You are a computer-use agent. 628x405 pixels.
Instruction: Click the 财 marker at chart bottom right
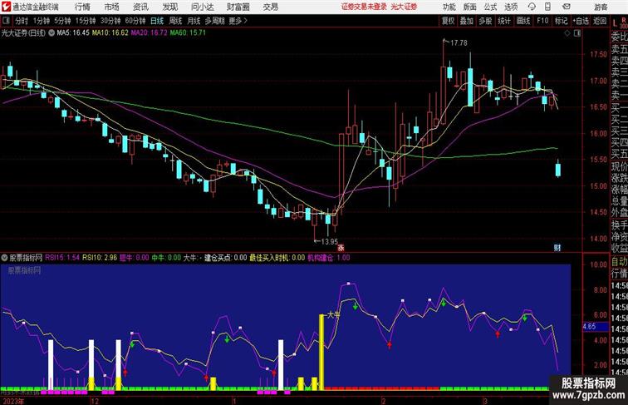[557, 248]
